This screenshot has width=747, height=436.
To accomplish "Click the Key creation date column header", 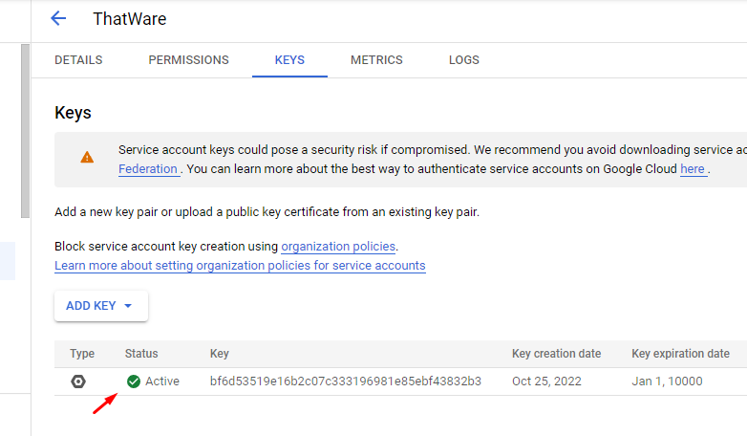I will [x=556, y=354].
